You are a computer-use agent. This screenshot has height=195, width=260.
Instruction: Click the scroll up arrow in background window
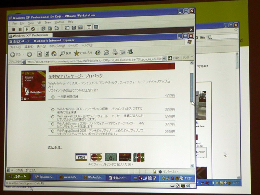pos(237,54)
